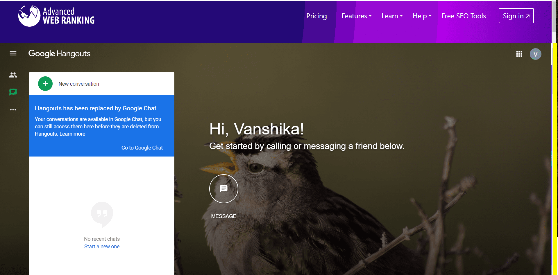
Task: Open the hamburger main menu
Action: (13, 53)
